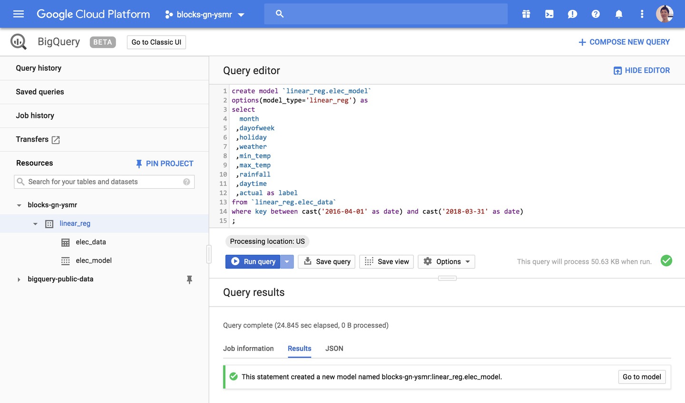Click Pin Project
Image resolution: width=685 pixels, height=403 pixels.
click(x=165, y=163)
